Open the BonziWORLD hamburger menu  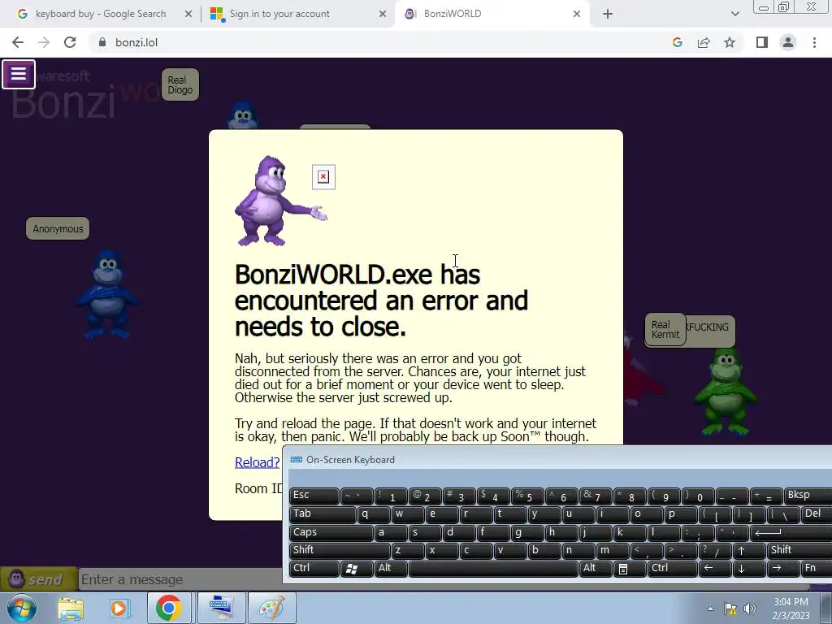(19, 74)
